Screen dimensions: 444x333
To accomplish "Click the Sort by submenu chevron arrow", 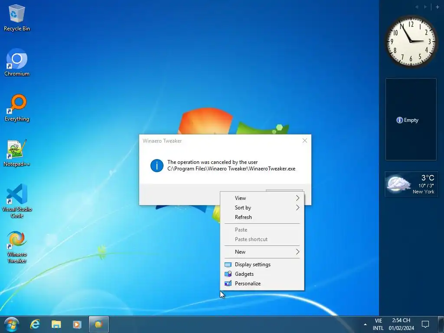I will point(297,208).
